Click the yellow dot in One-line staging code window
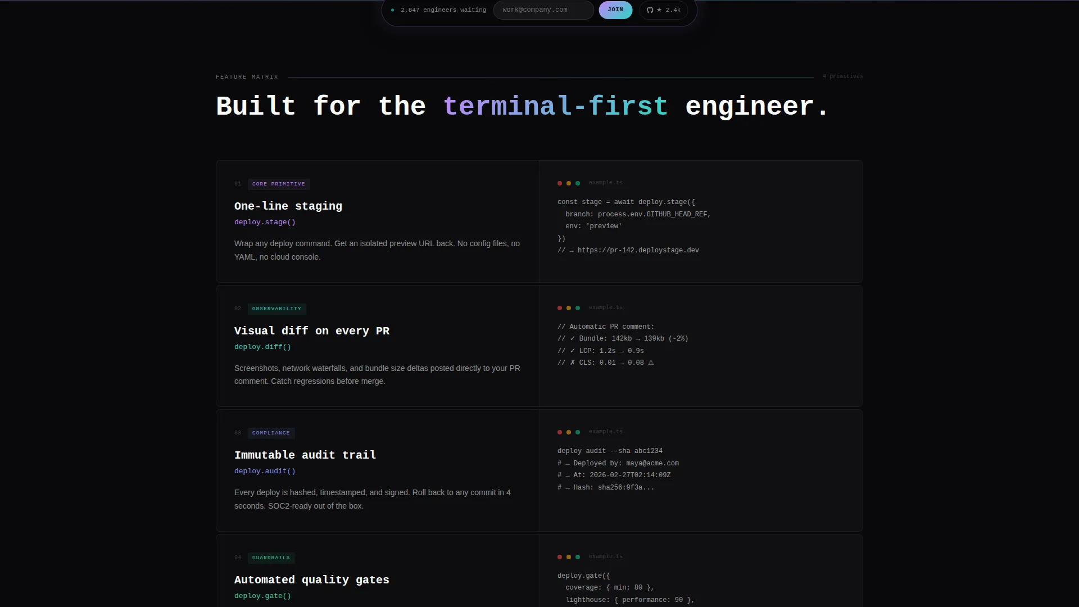 coord(569,183)
